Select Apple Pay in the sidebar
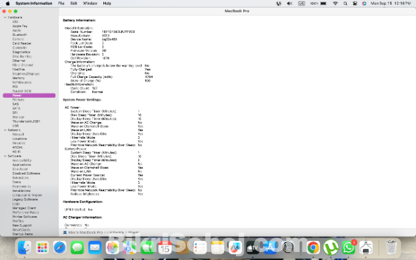Screen dimensions: 416x260 20,26
